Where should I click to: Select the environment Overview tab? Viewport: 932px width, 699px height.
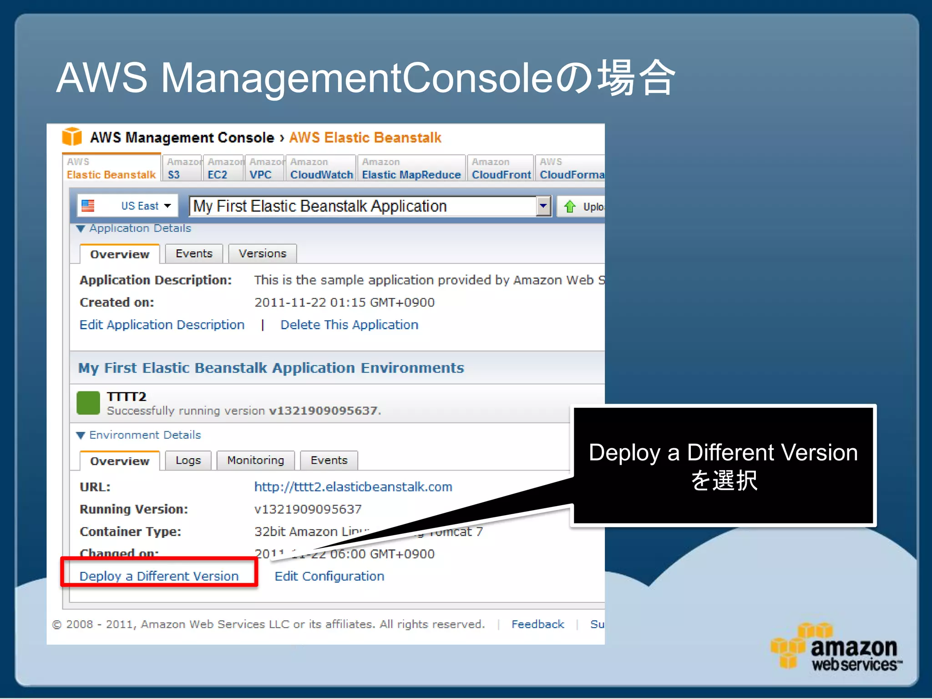[x=120, y=461]
